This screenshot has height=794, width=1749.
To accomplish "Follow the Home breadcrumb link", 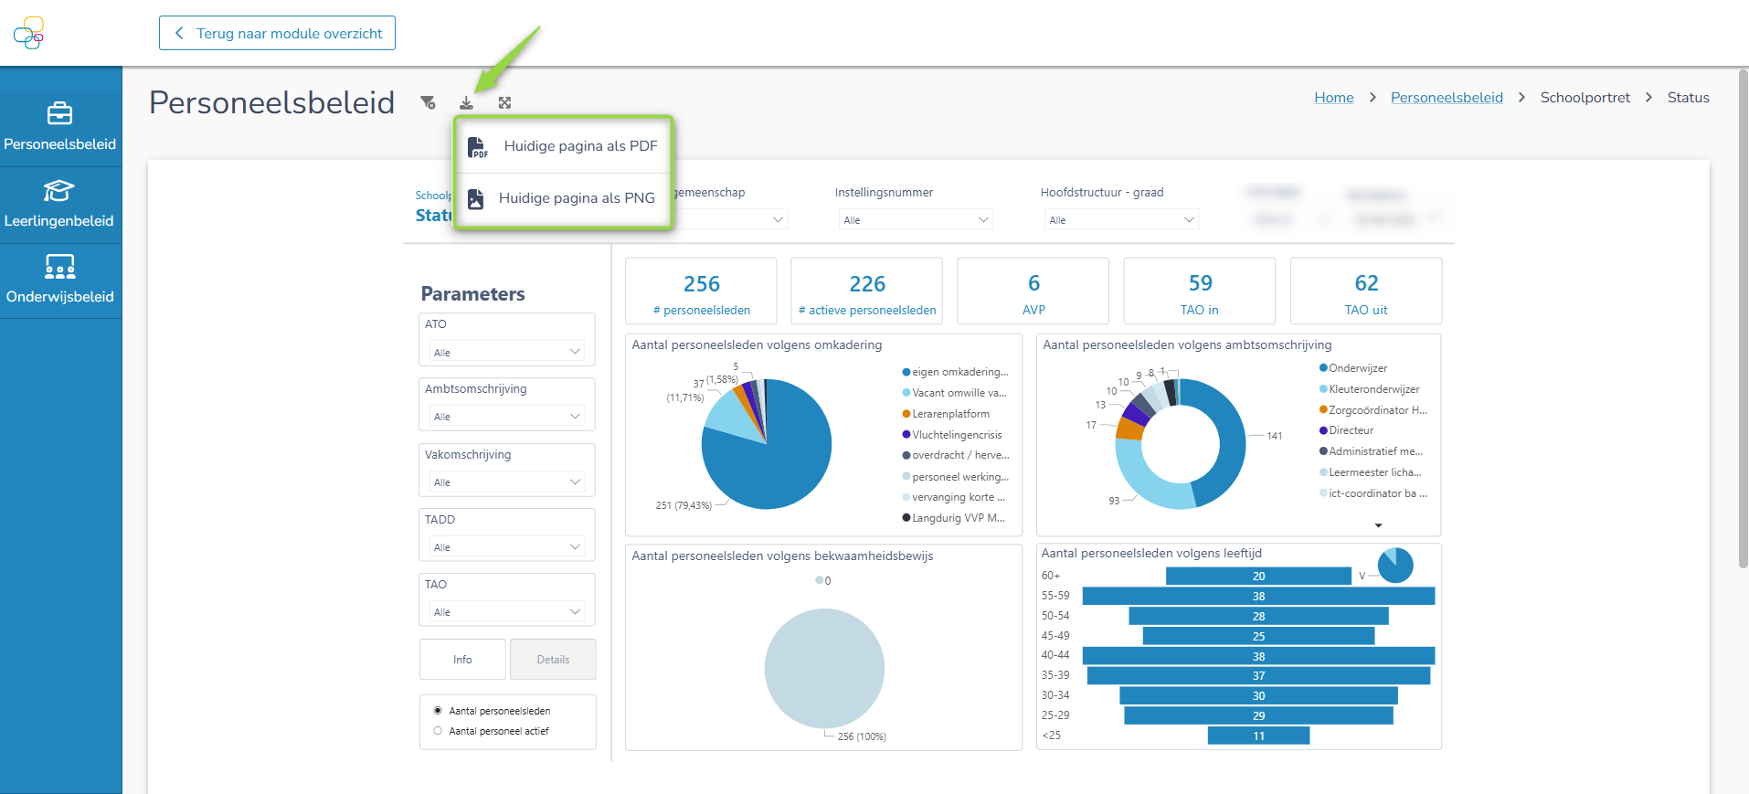I will [x=1333, y=98].
